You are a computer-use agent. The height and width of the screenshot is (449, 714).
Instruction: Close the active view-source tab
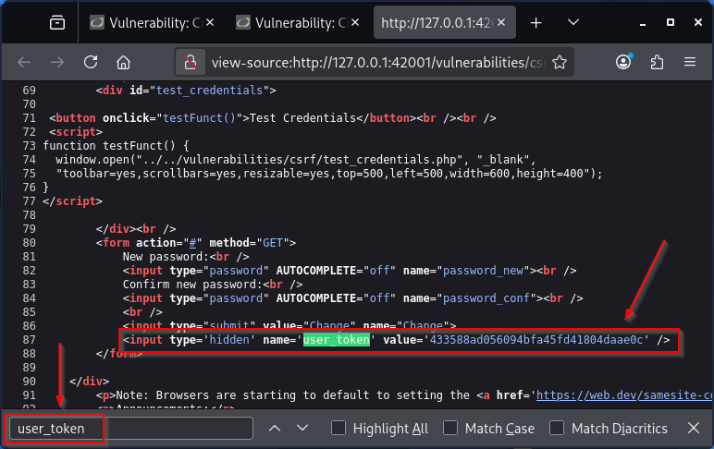tap(501, 22)
